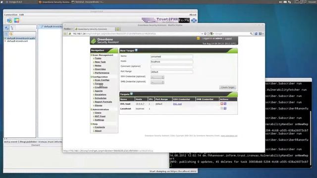Viewport: 317px width, 178px height.
Task: Select default-irond-cert in connection tree
Action: [17, 41]
